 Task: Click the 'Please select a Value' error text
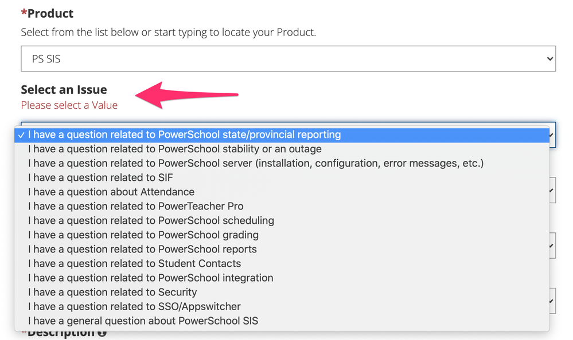point(69,105)
